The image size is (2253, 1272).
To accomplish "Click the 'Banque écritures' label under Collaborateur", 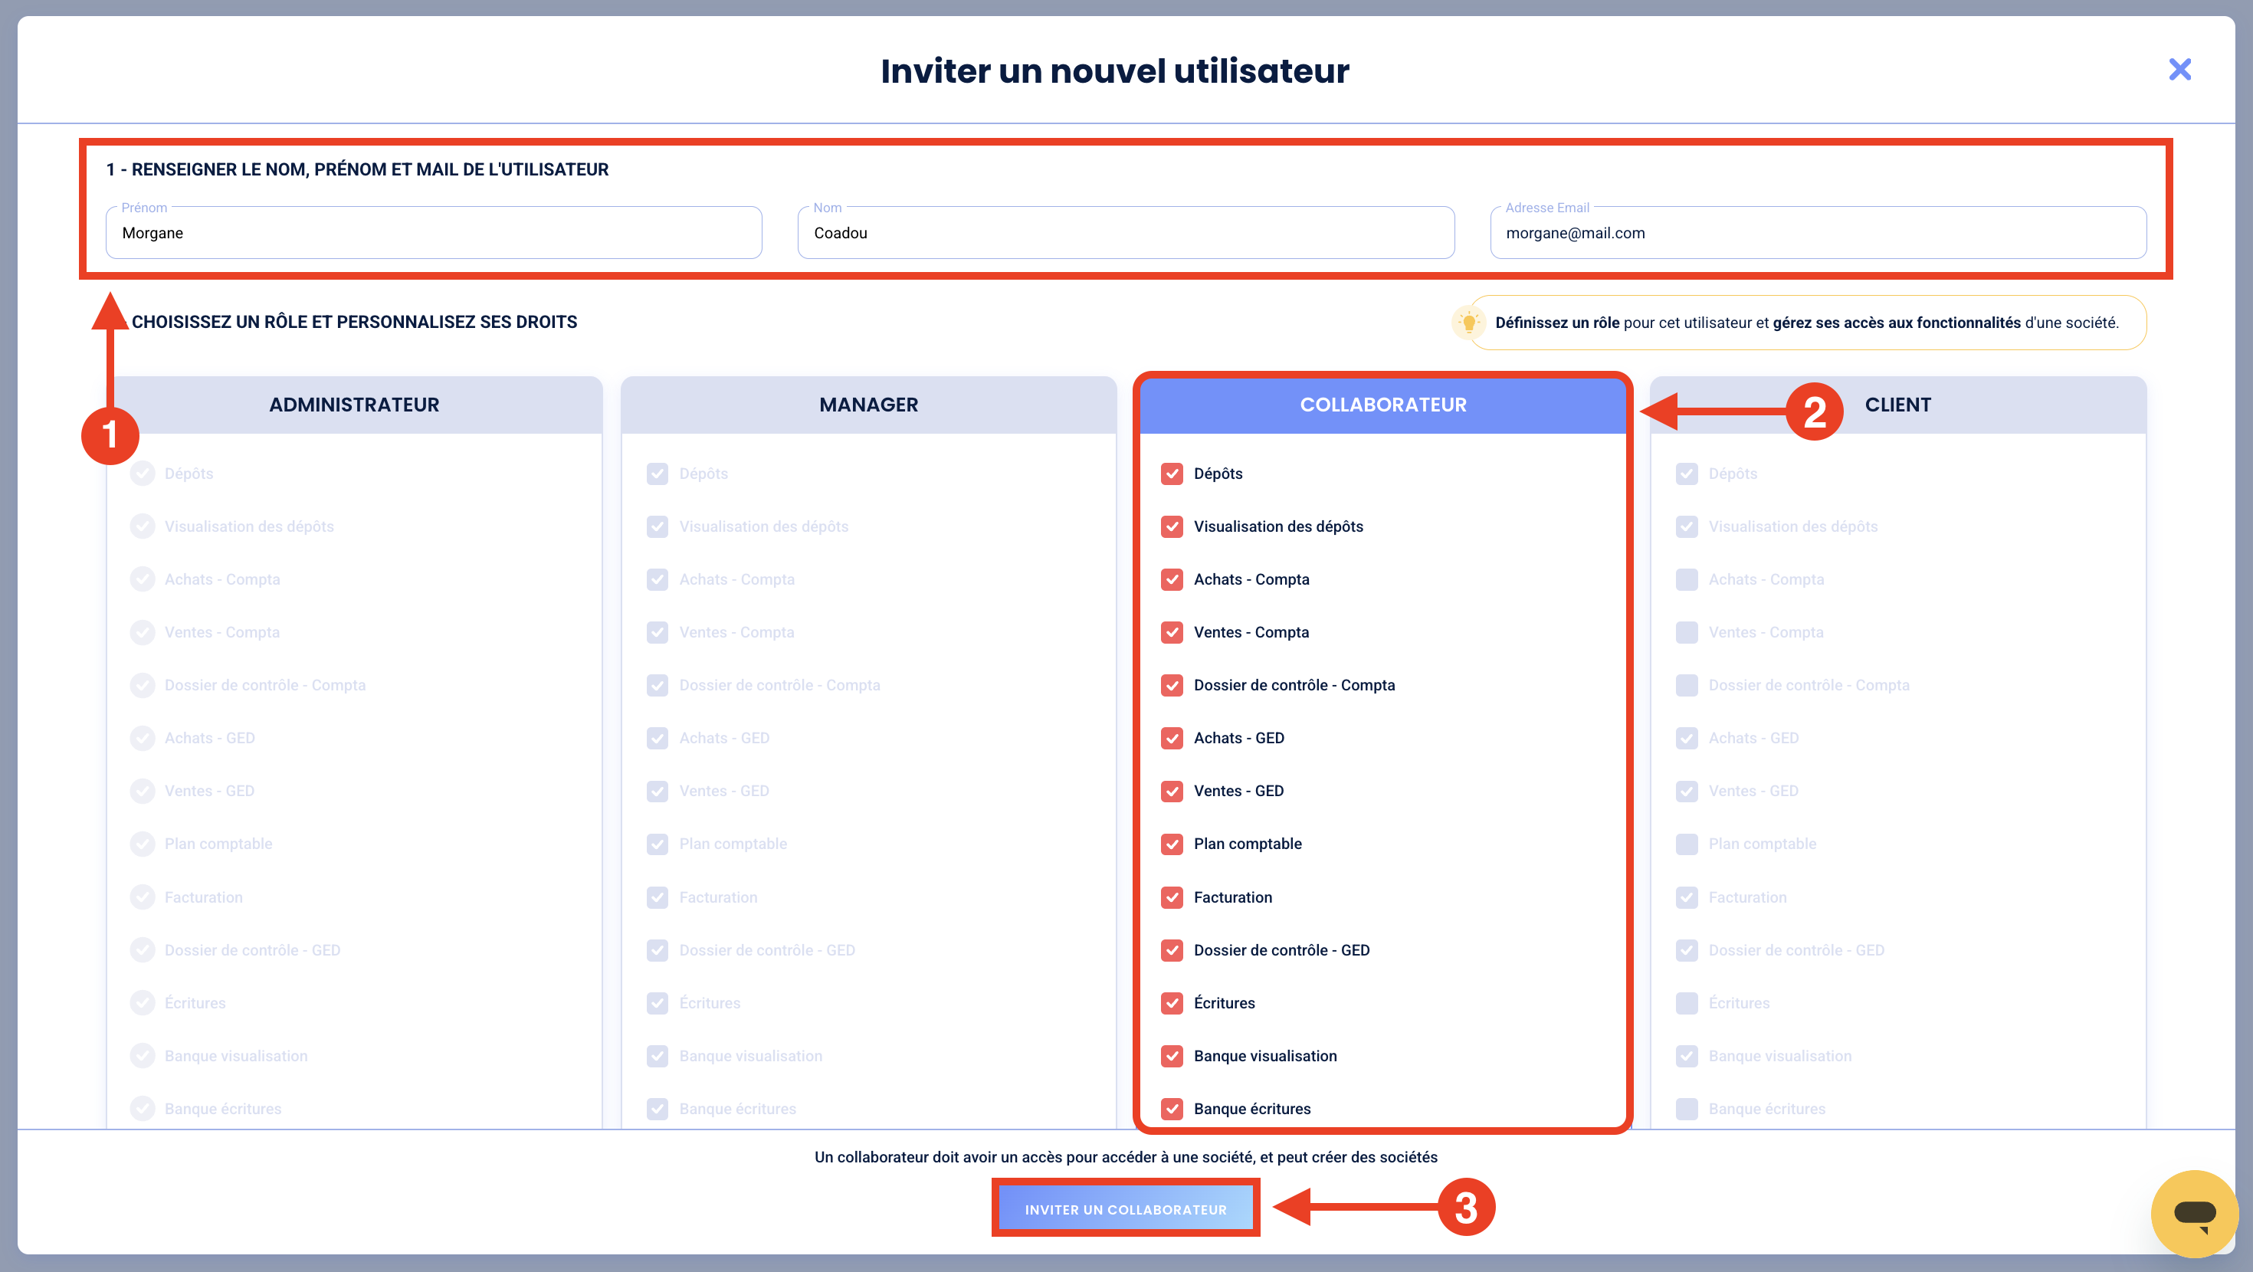I will click(x=1252, y=1110).
